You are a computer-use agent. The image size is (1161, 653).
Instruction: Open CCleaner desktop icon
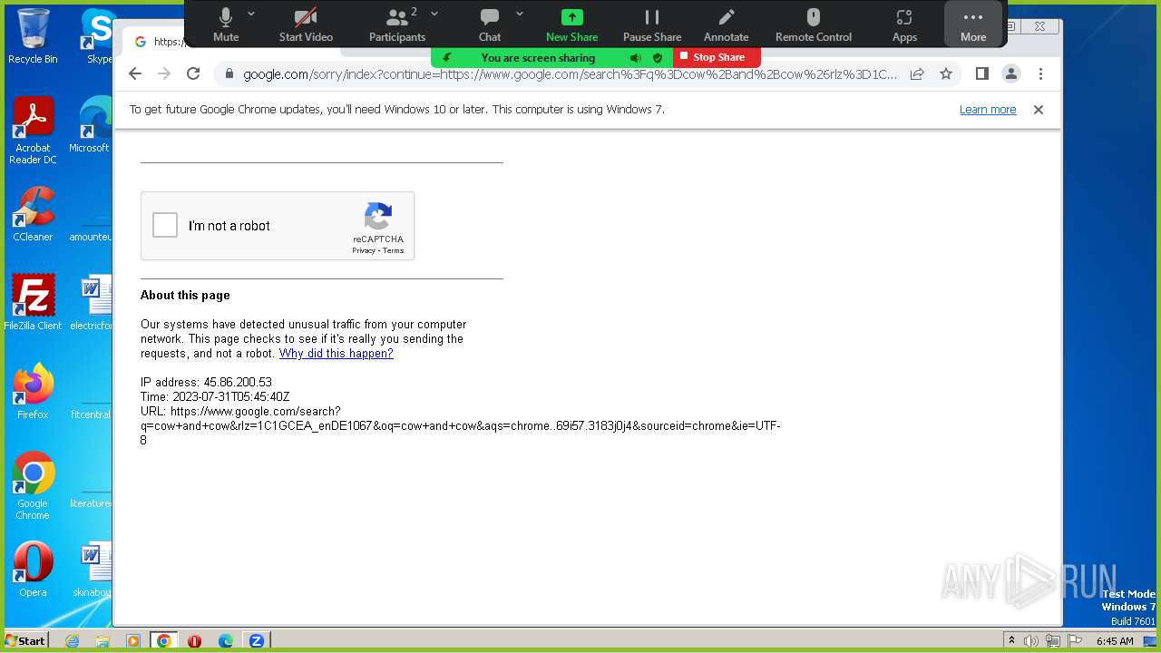(x=33, y=215)
